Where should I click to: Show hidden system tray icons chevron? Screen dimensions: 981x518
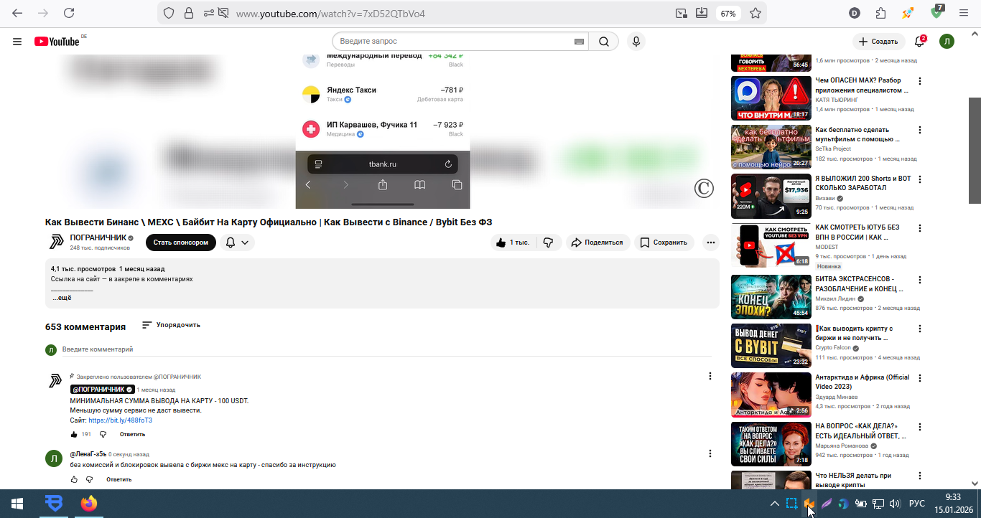coord(775,504)
